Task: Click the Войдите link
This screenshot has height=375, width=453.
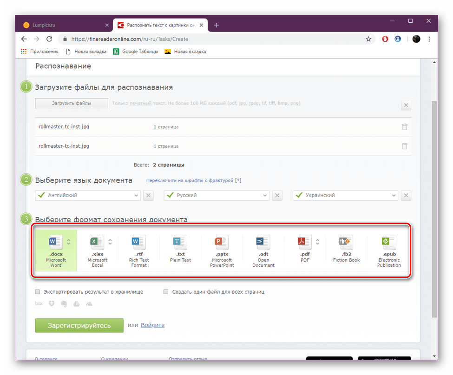Action: [152, 325]
